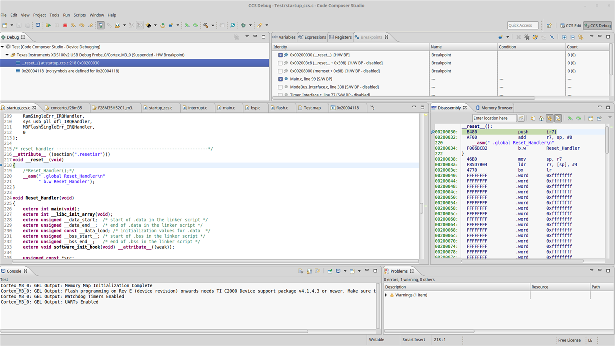Open the Problems view menu dropdown
The width and height of the screenshot is (615, 346).
pyautogui.click(x=592, y=271)
